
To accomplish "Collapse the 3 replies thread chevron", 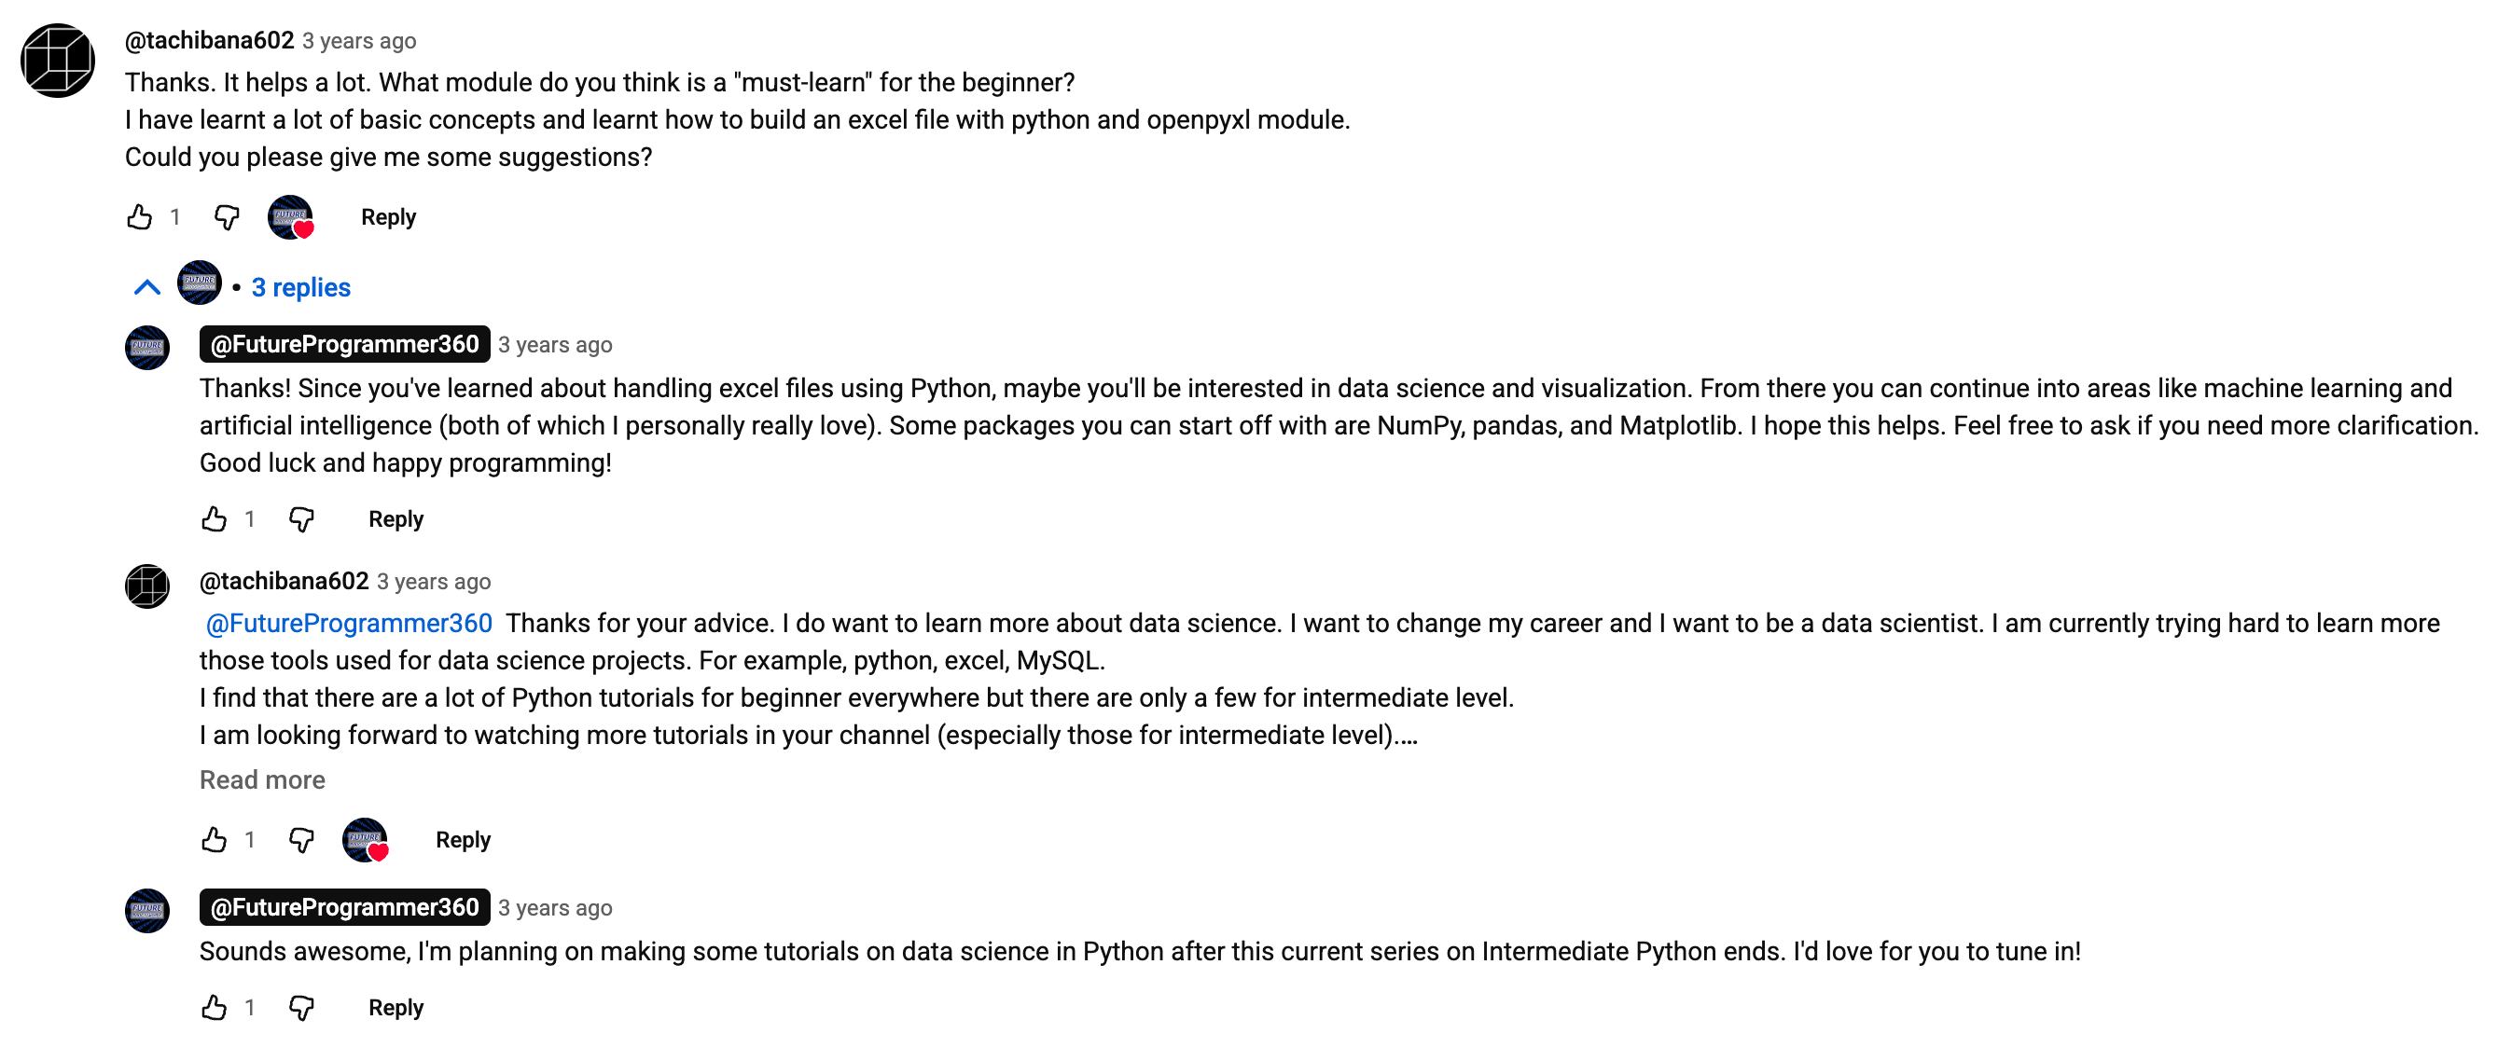I will pos(146,288).
